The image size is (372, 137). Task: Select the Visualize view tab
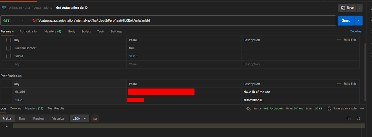[58, 118]
